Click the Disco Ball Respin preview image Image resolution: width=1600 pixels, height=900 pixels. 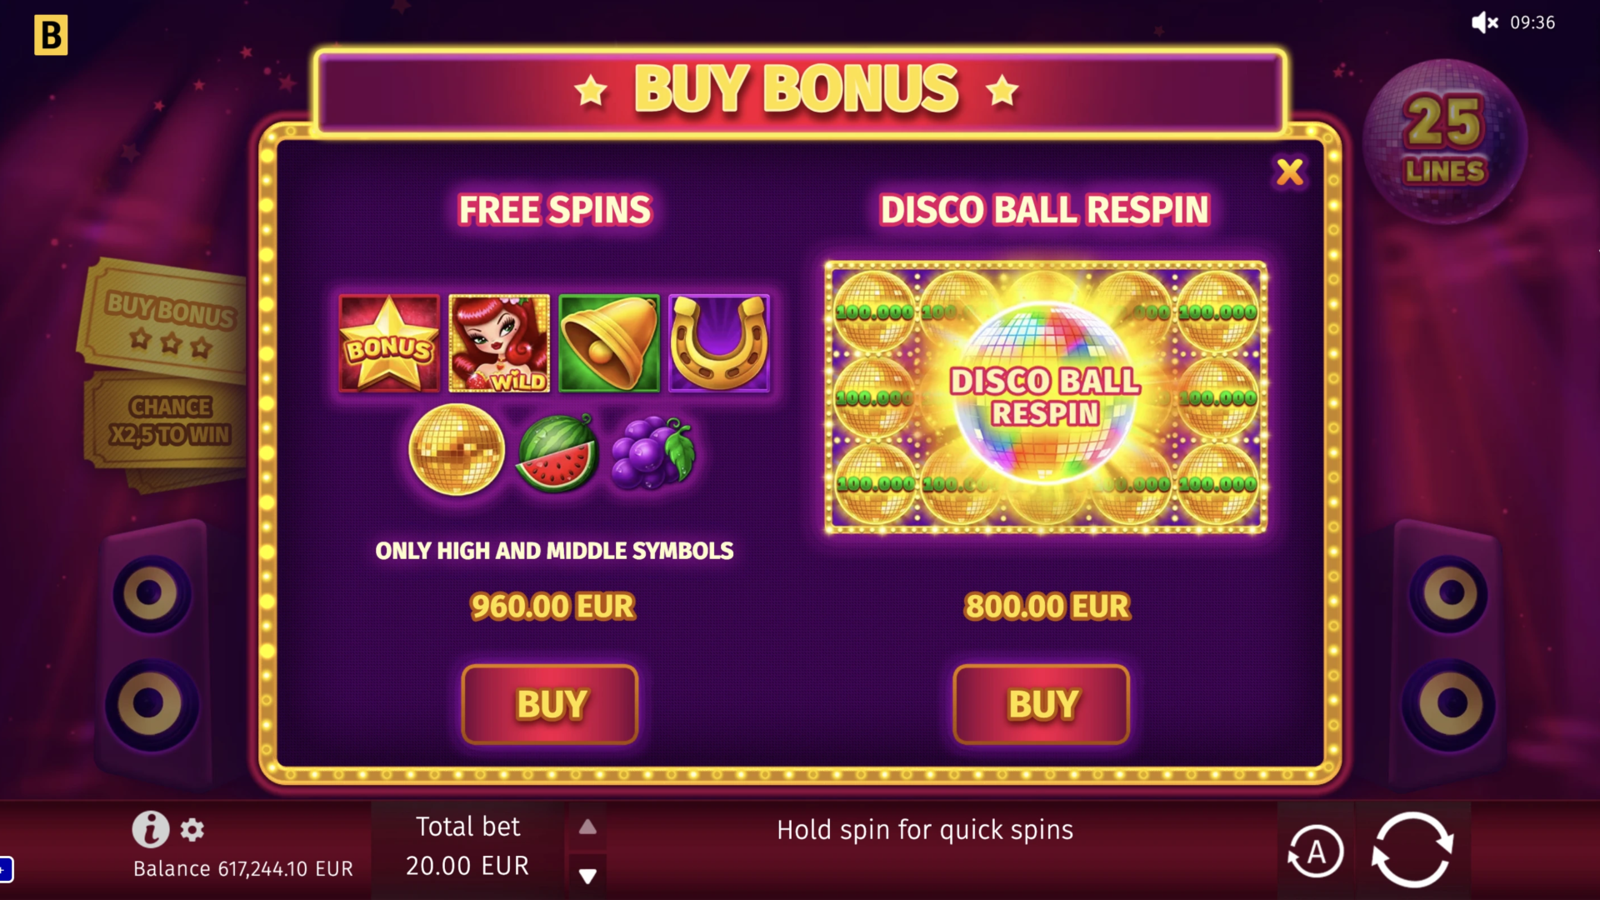tap(1046, 397)
